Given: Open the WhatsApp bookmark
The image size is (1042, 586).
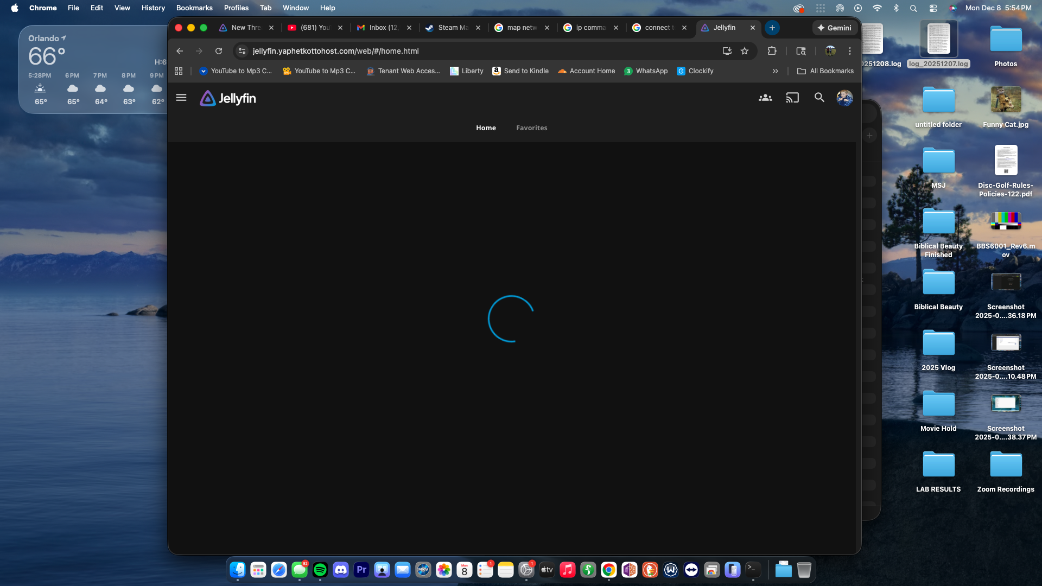Looking at the screenshot, I should pos(646,71).
